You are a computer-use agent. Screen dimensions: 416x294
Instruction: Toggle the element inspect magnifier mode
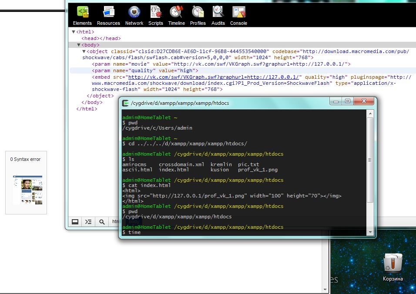click(x=101, y=221)
